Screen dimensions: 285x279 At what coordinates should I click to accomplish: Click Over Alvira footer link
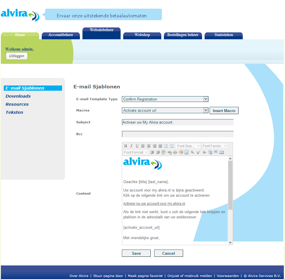79,276
